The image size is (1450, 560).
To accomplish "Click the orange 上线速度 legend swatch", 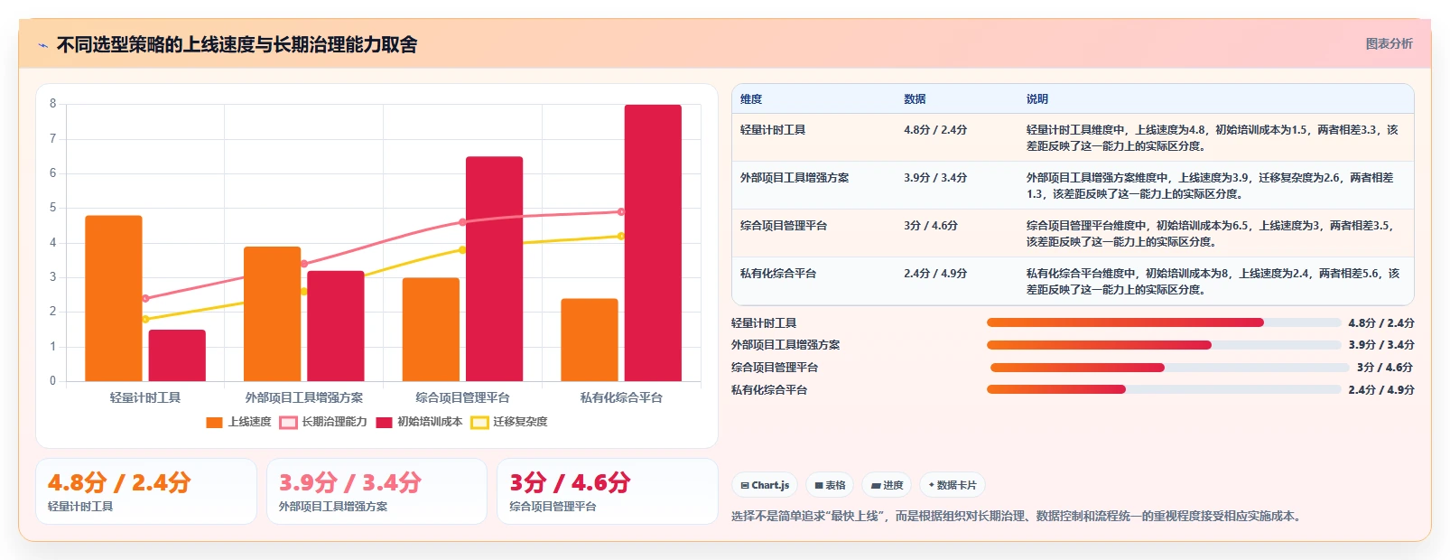I will 214,423.
